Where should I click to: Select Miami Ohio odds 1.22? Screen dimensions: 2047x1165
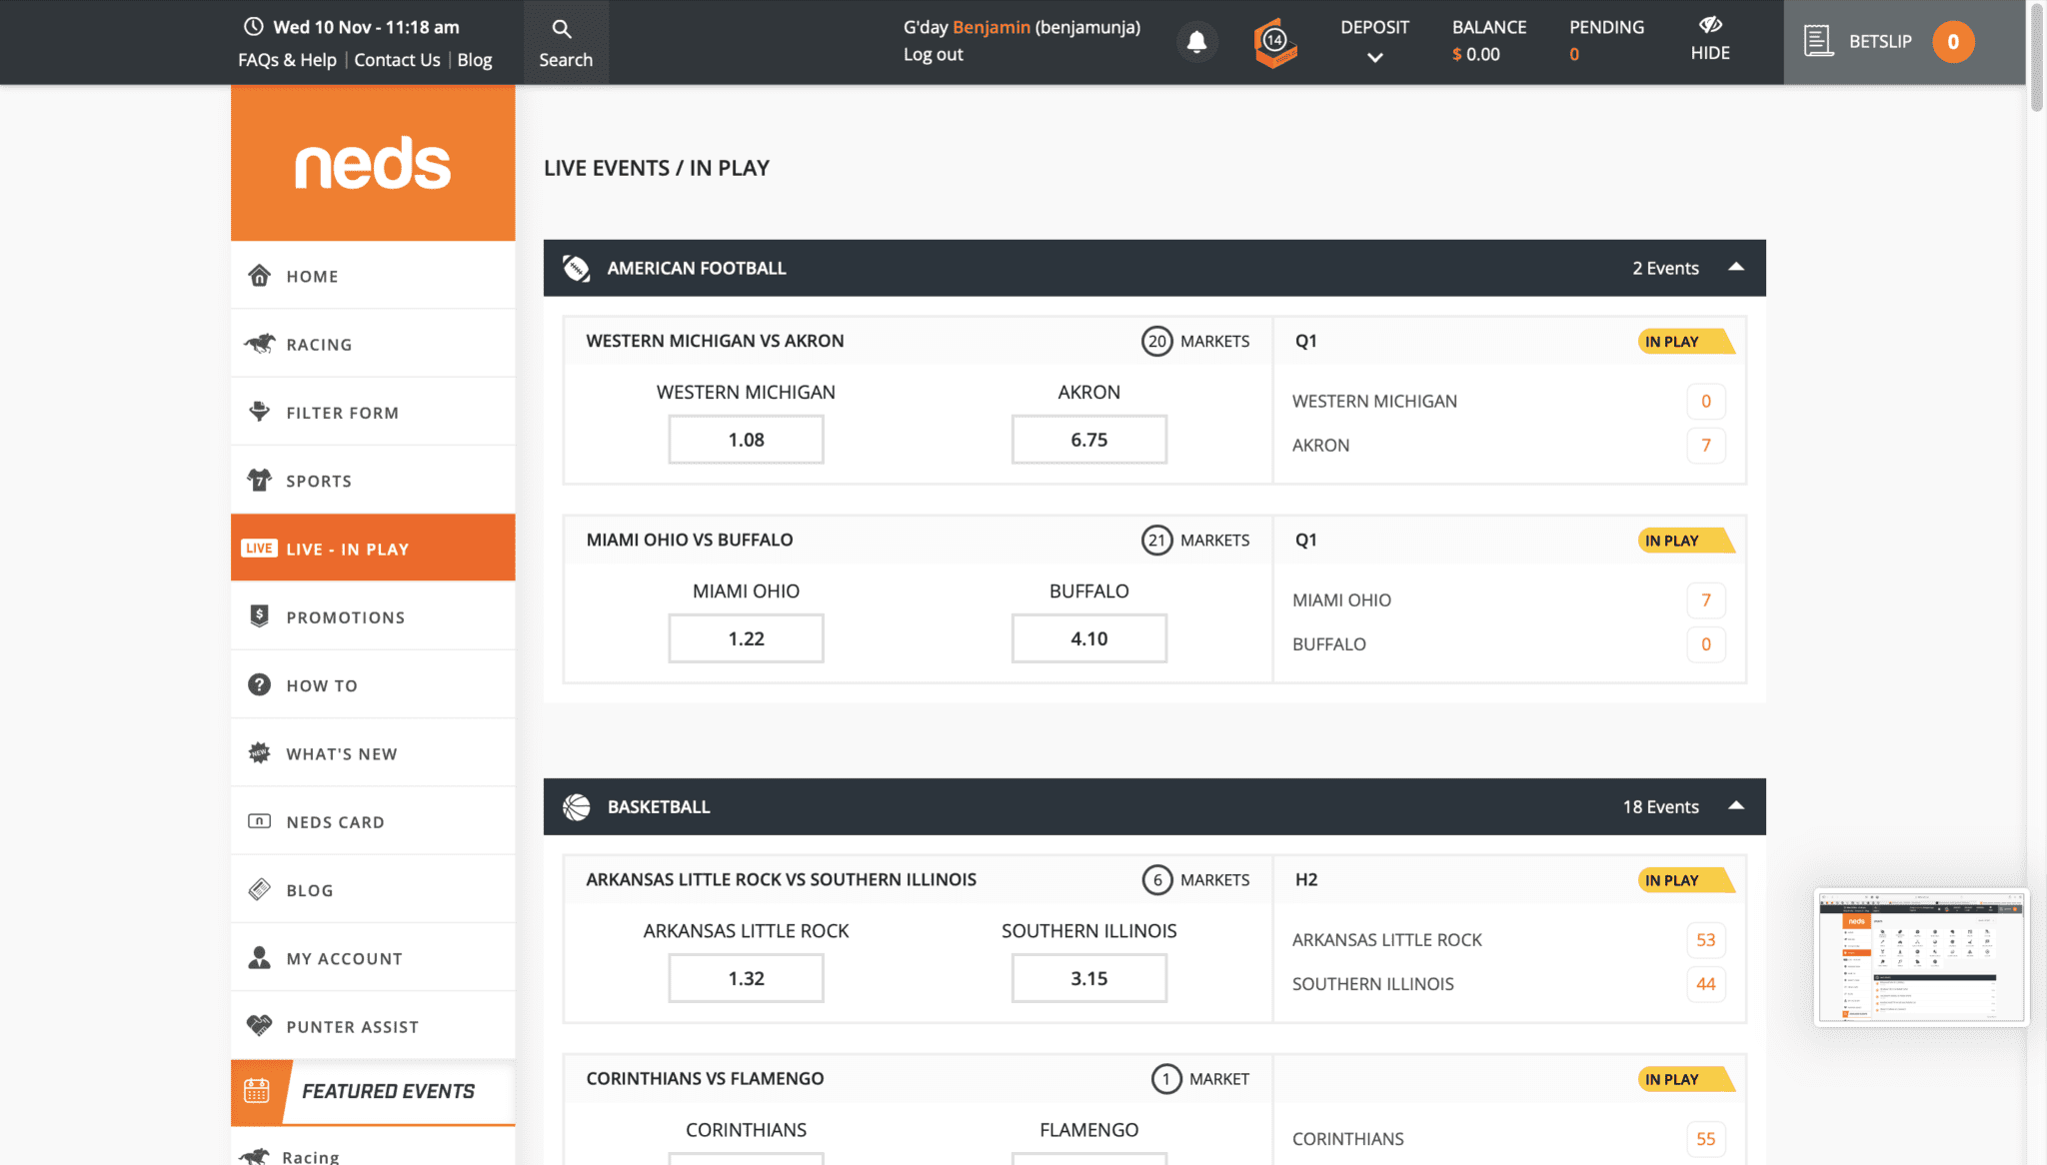(x=746, y=638)
